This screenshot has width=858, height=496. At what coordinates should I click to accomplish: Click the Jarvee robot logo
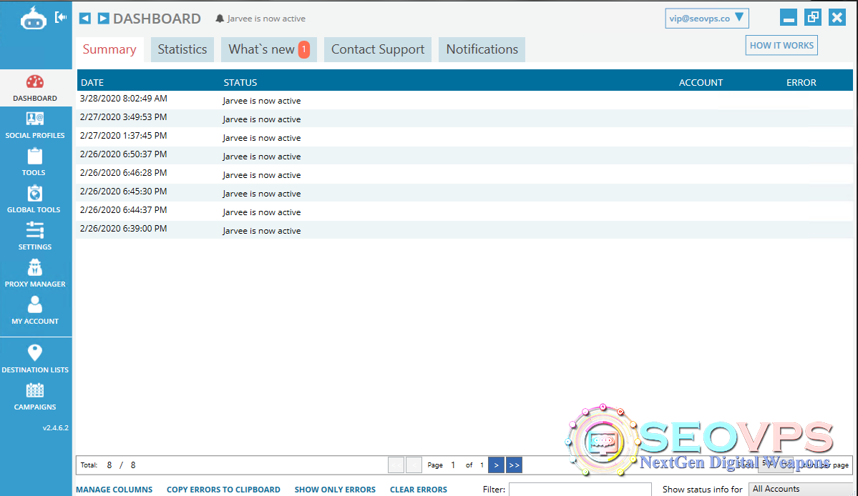[x=34, y=19]
